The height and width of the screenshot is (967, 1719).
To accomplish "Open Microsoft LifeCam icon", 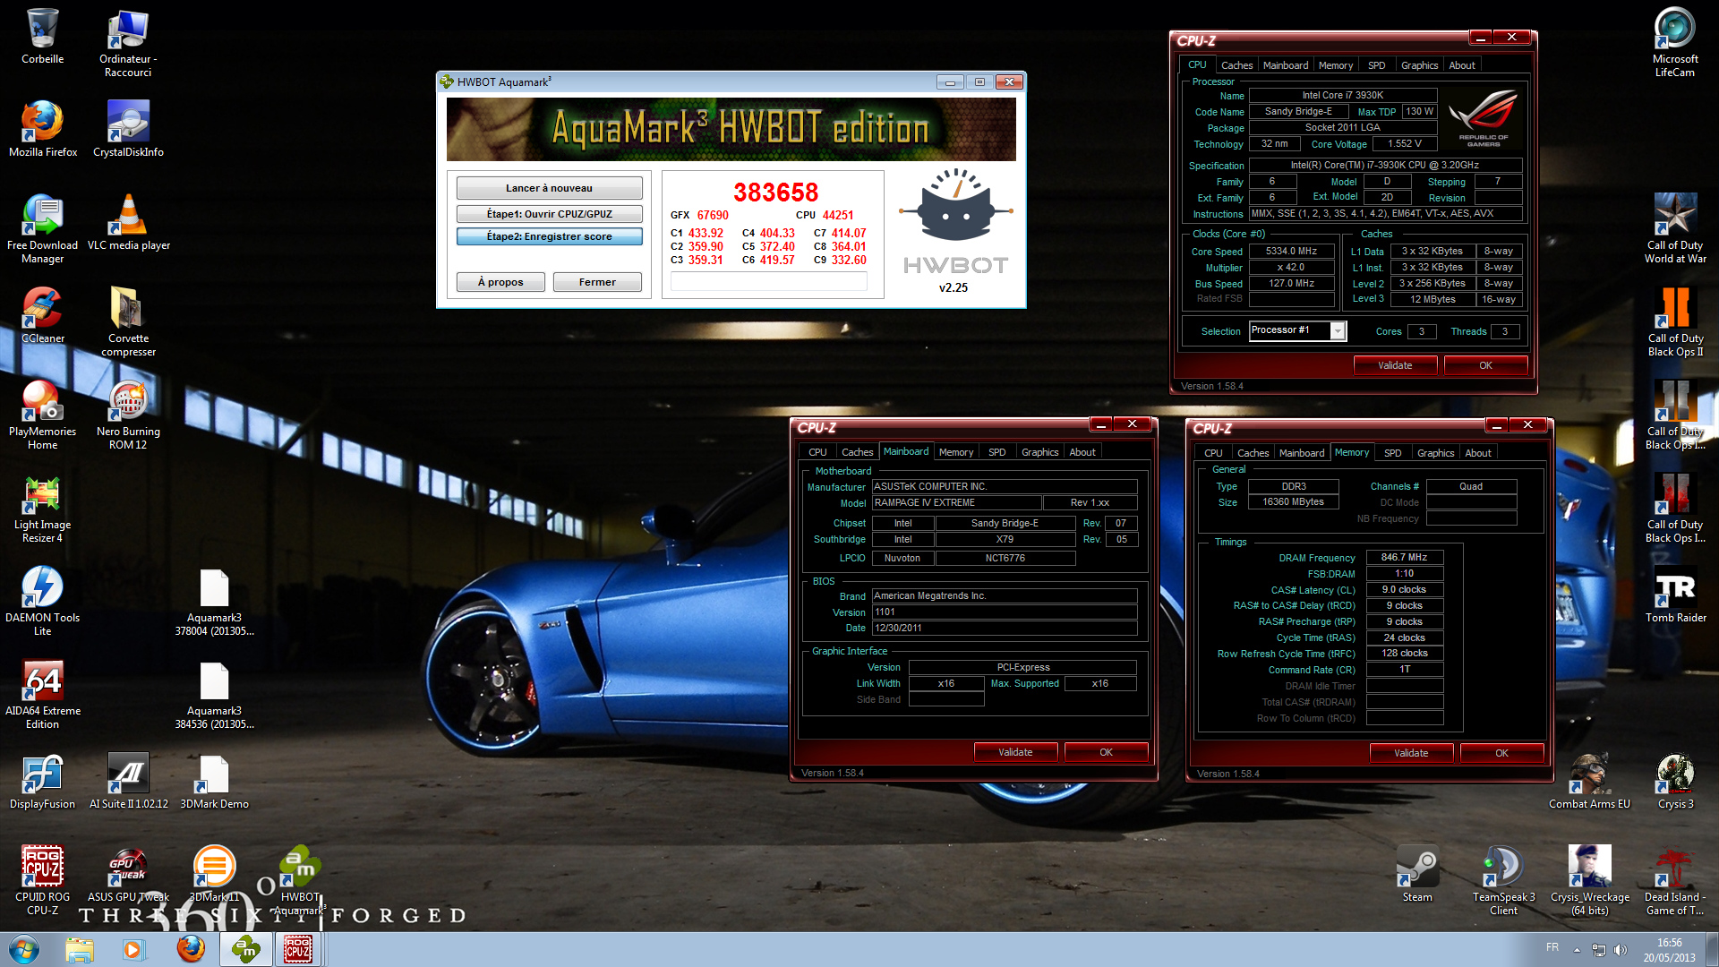I will click(x=1675, y=42).
